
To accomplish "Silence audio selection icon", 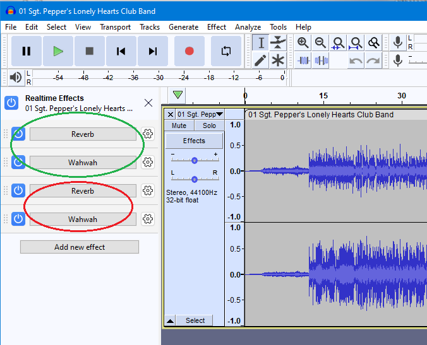I will 321,60.
